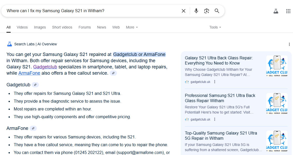Open AI Overview three-dot options menu
Viewport: 293px width, 155px height.
[x=289, y=44]
